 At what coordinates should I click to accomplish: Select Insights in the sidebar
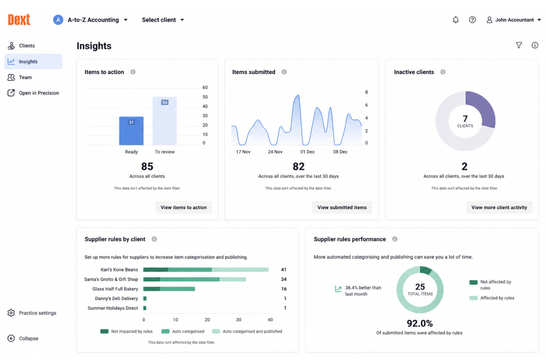click(33, 62)
